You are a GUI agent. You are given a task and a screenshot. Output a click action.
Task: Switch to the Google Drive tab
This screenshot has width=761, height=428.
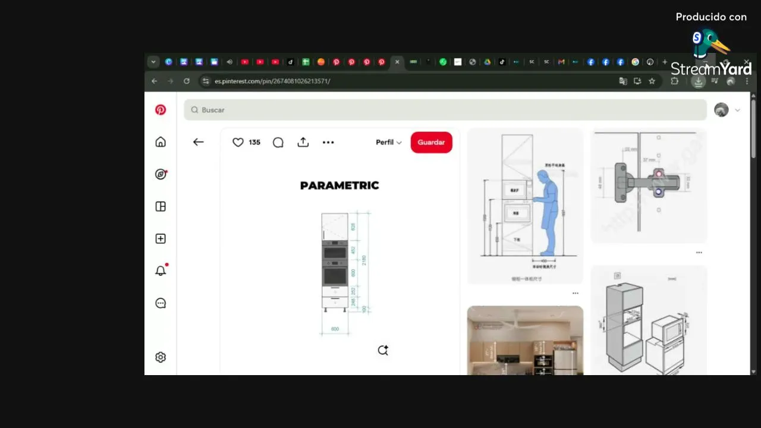[488, 62]
